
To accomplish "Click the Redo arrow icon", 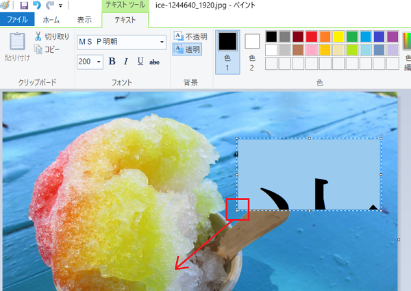I will point(49,5).
